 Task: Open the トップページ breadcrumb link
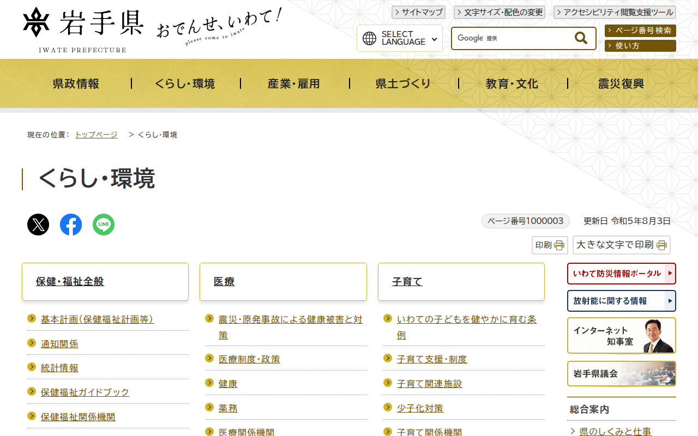tap(96, 135)
